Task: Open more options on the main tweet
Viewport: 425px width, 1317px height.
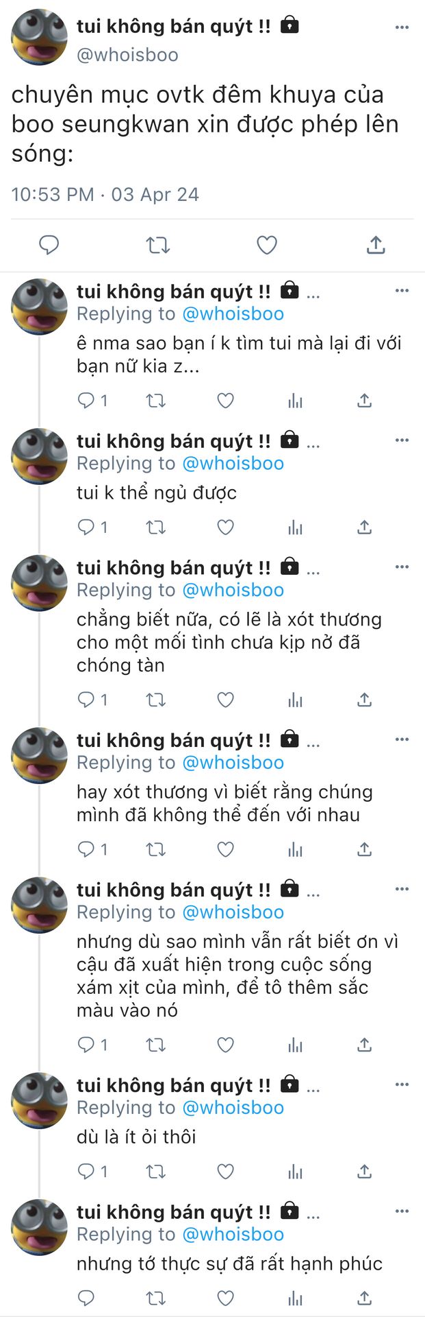Action: (x=402, y=27)
